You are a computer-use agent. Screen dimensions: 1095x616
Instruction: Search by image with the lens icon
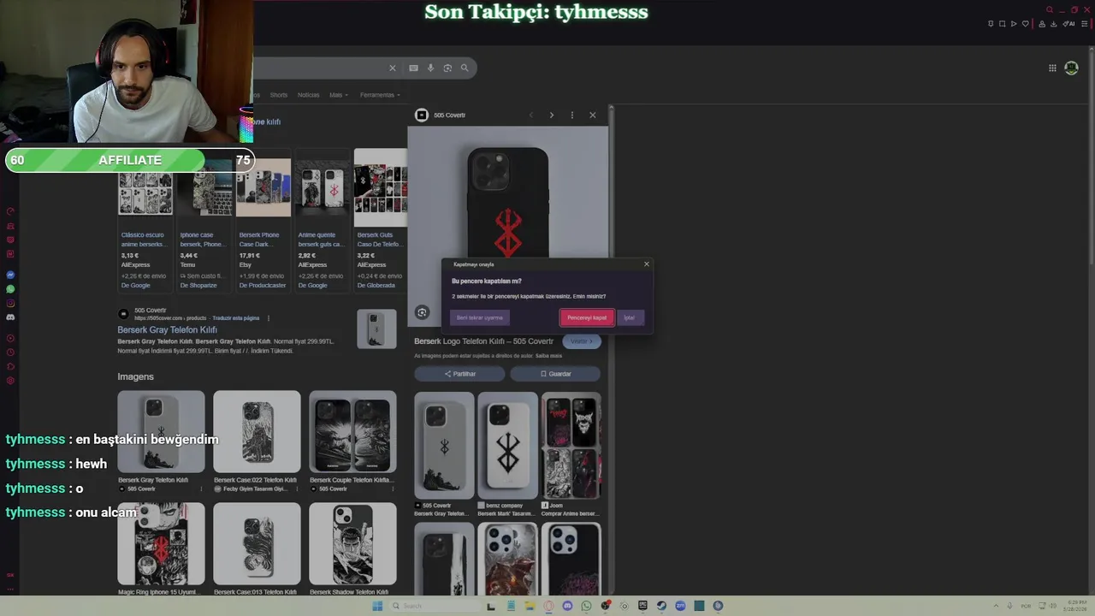click(447, 68)
